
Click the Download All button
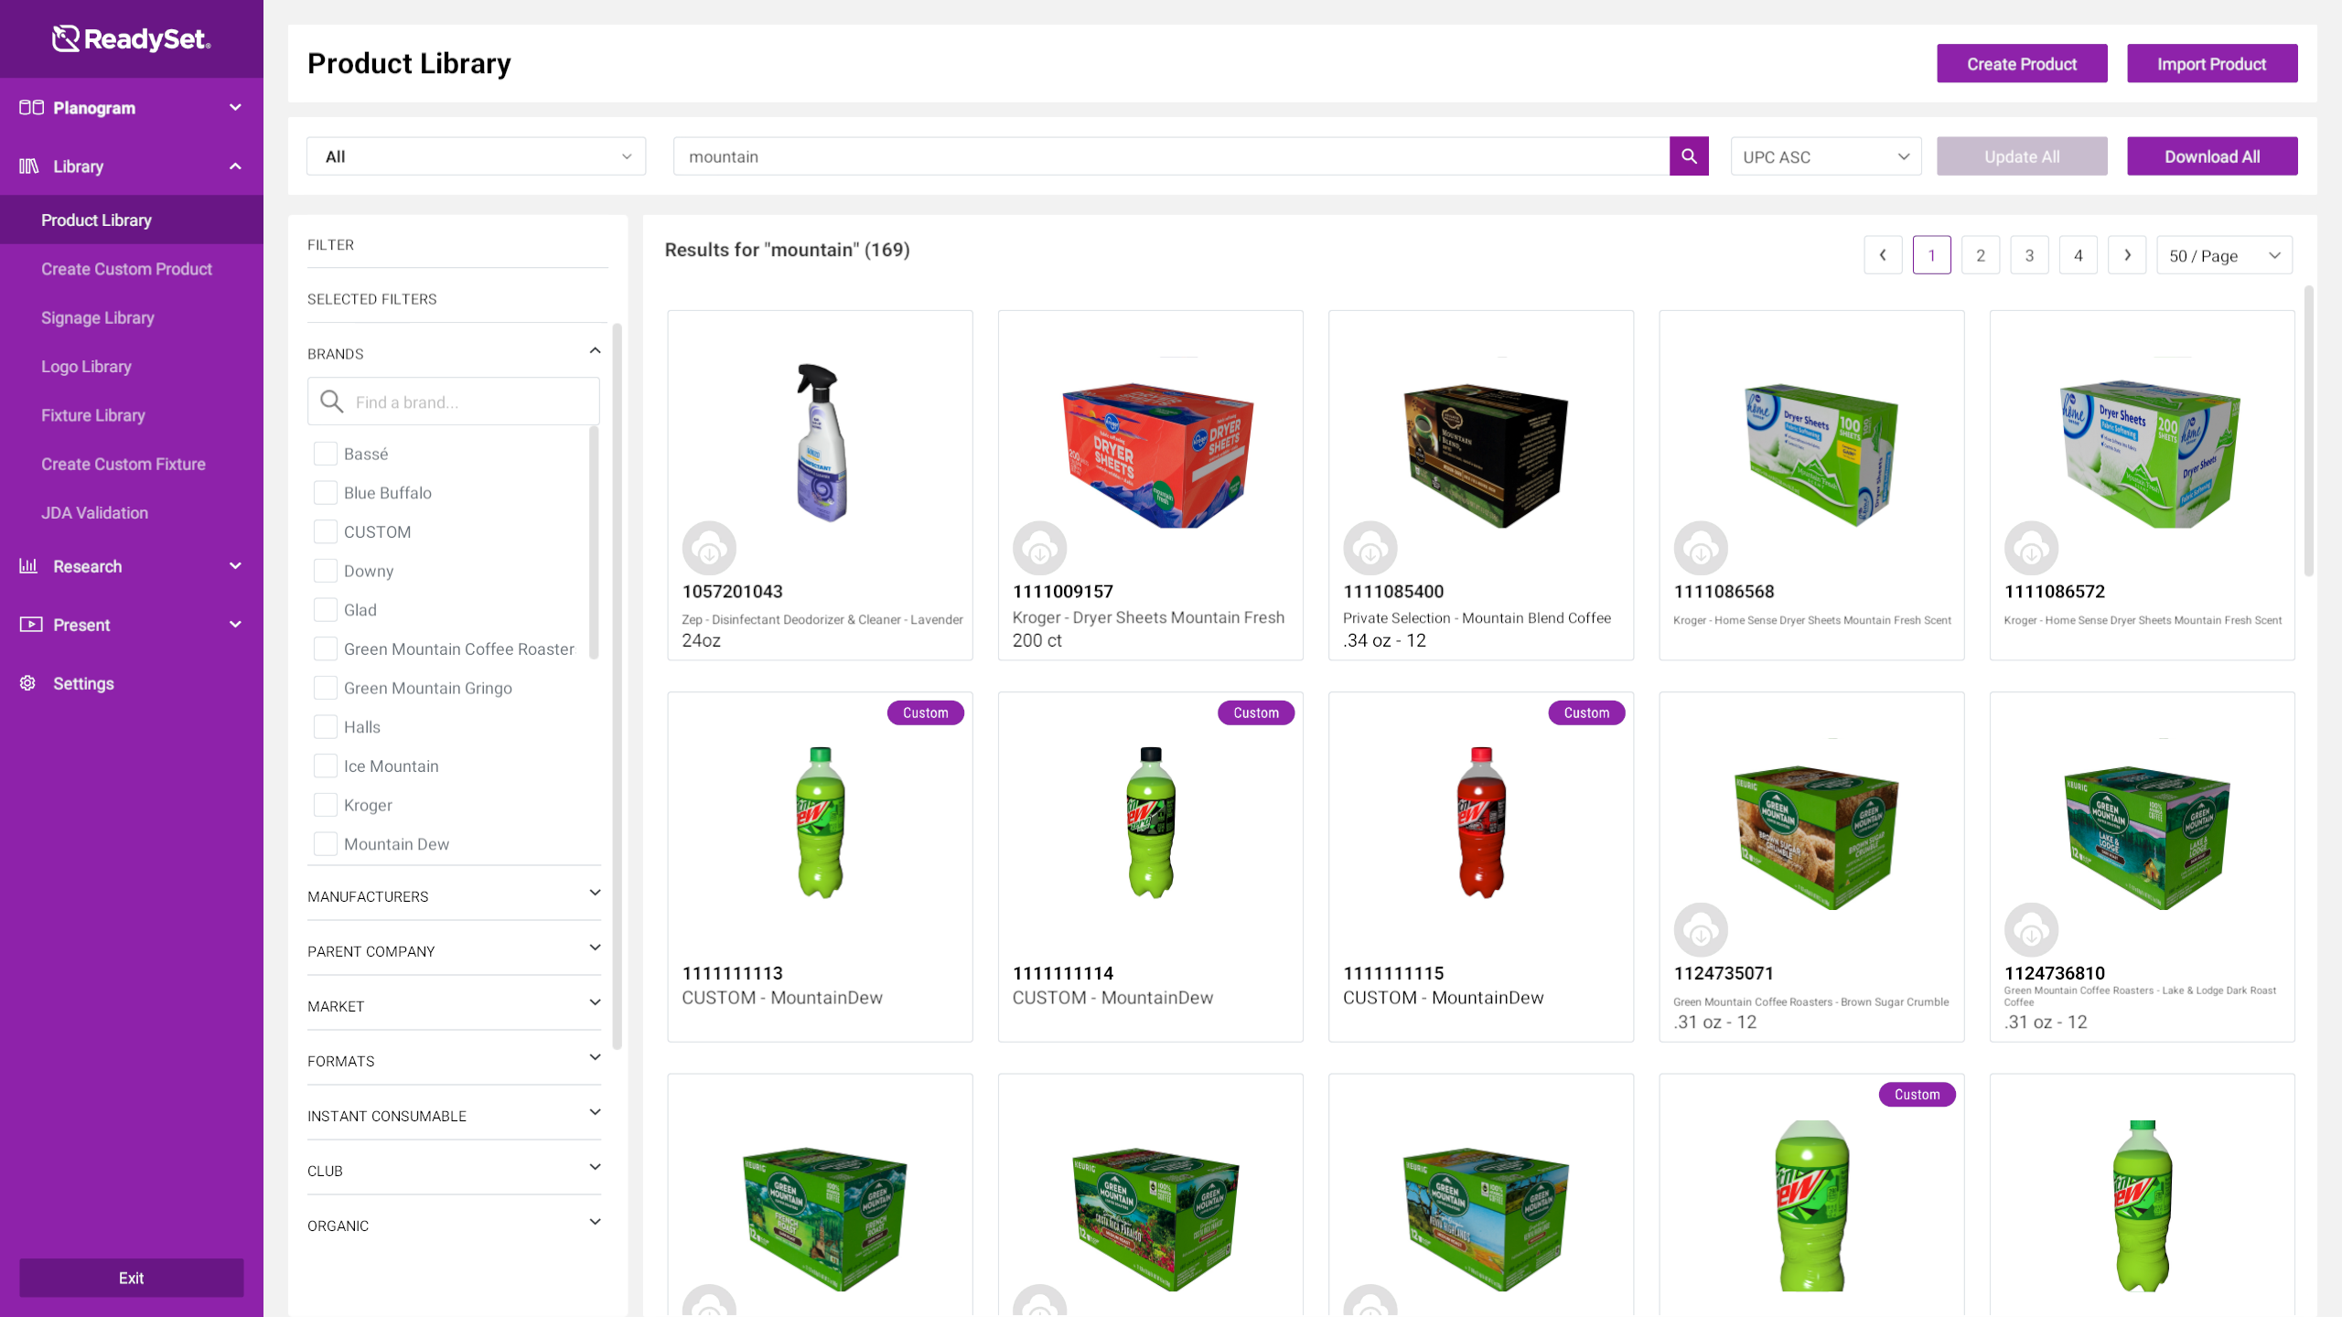pos(2211,156)
